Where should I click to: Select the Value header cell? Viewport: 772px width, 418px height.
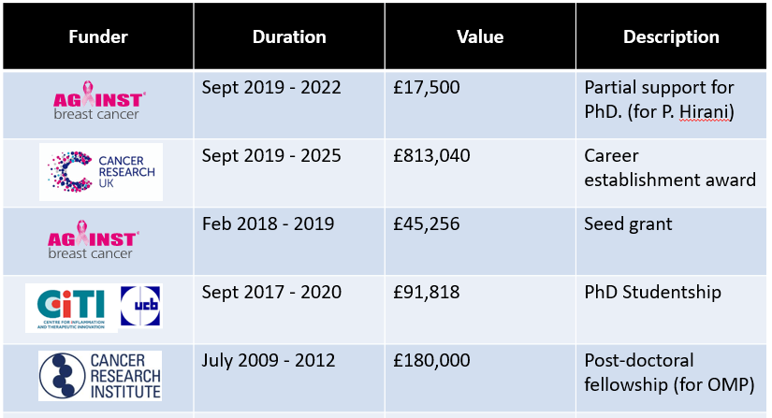pos(480,36)
